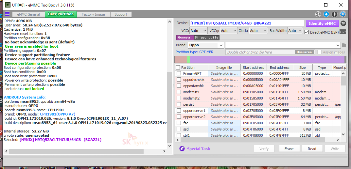Click the Read button

click(312, 149)
